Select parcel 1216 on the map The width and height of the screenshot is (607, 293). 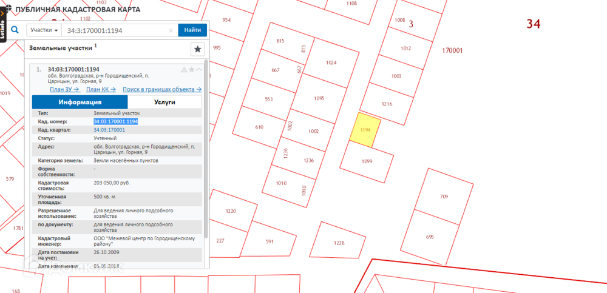[387, 104]
